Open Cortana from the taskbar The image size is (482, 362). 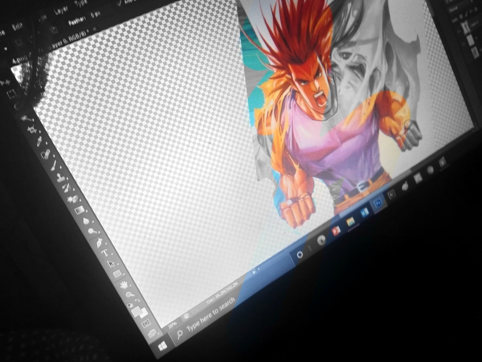pos(299,255)
